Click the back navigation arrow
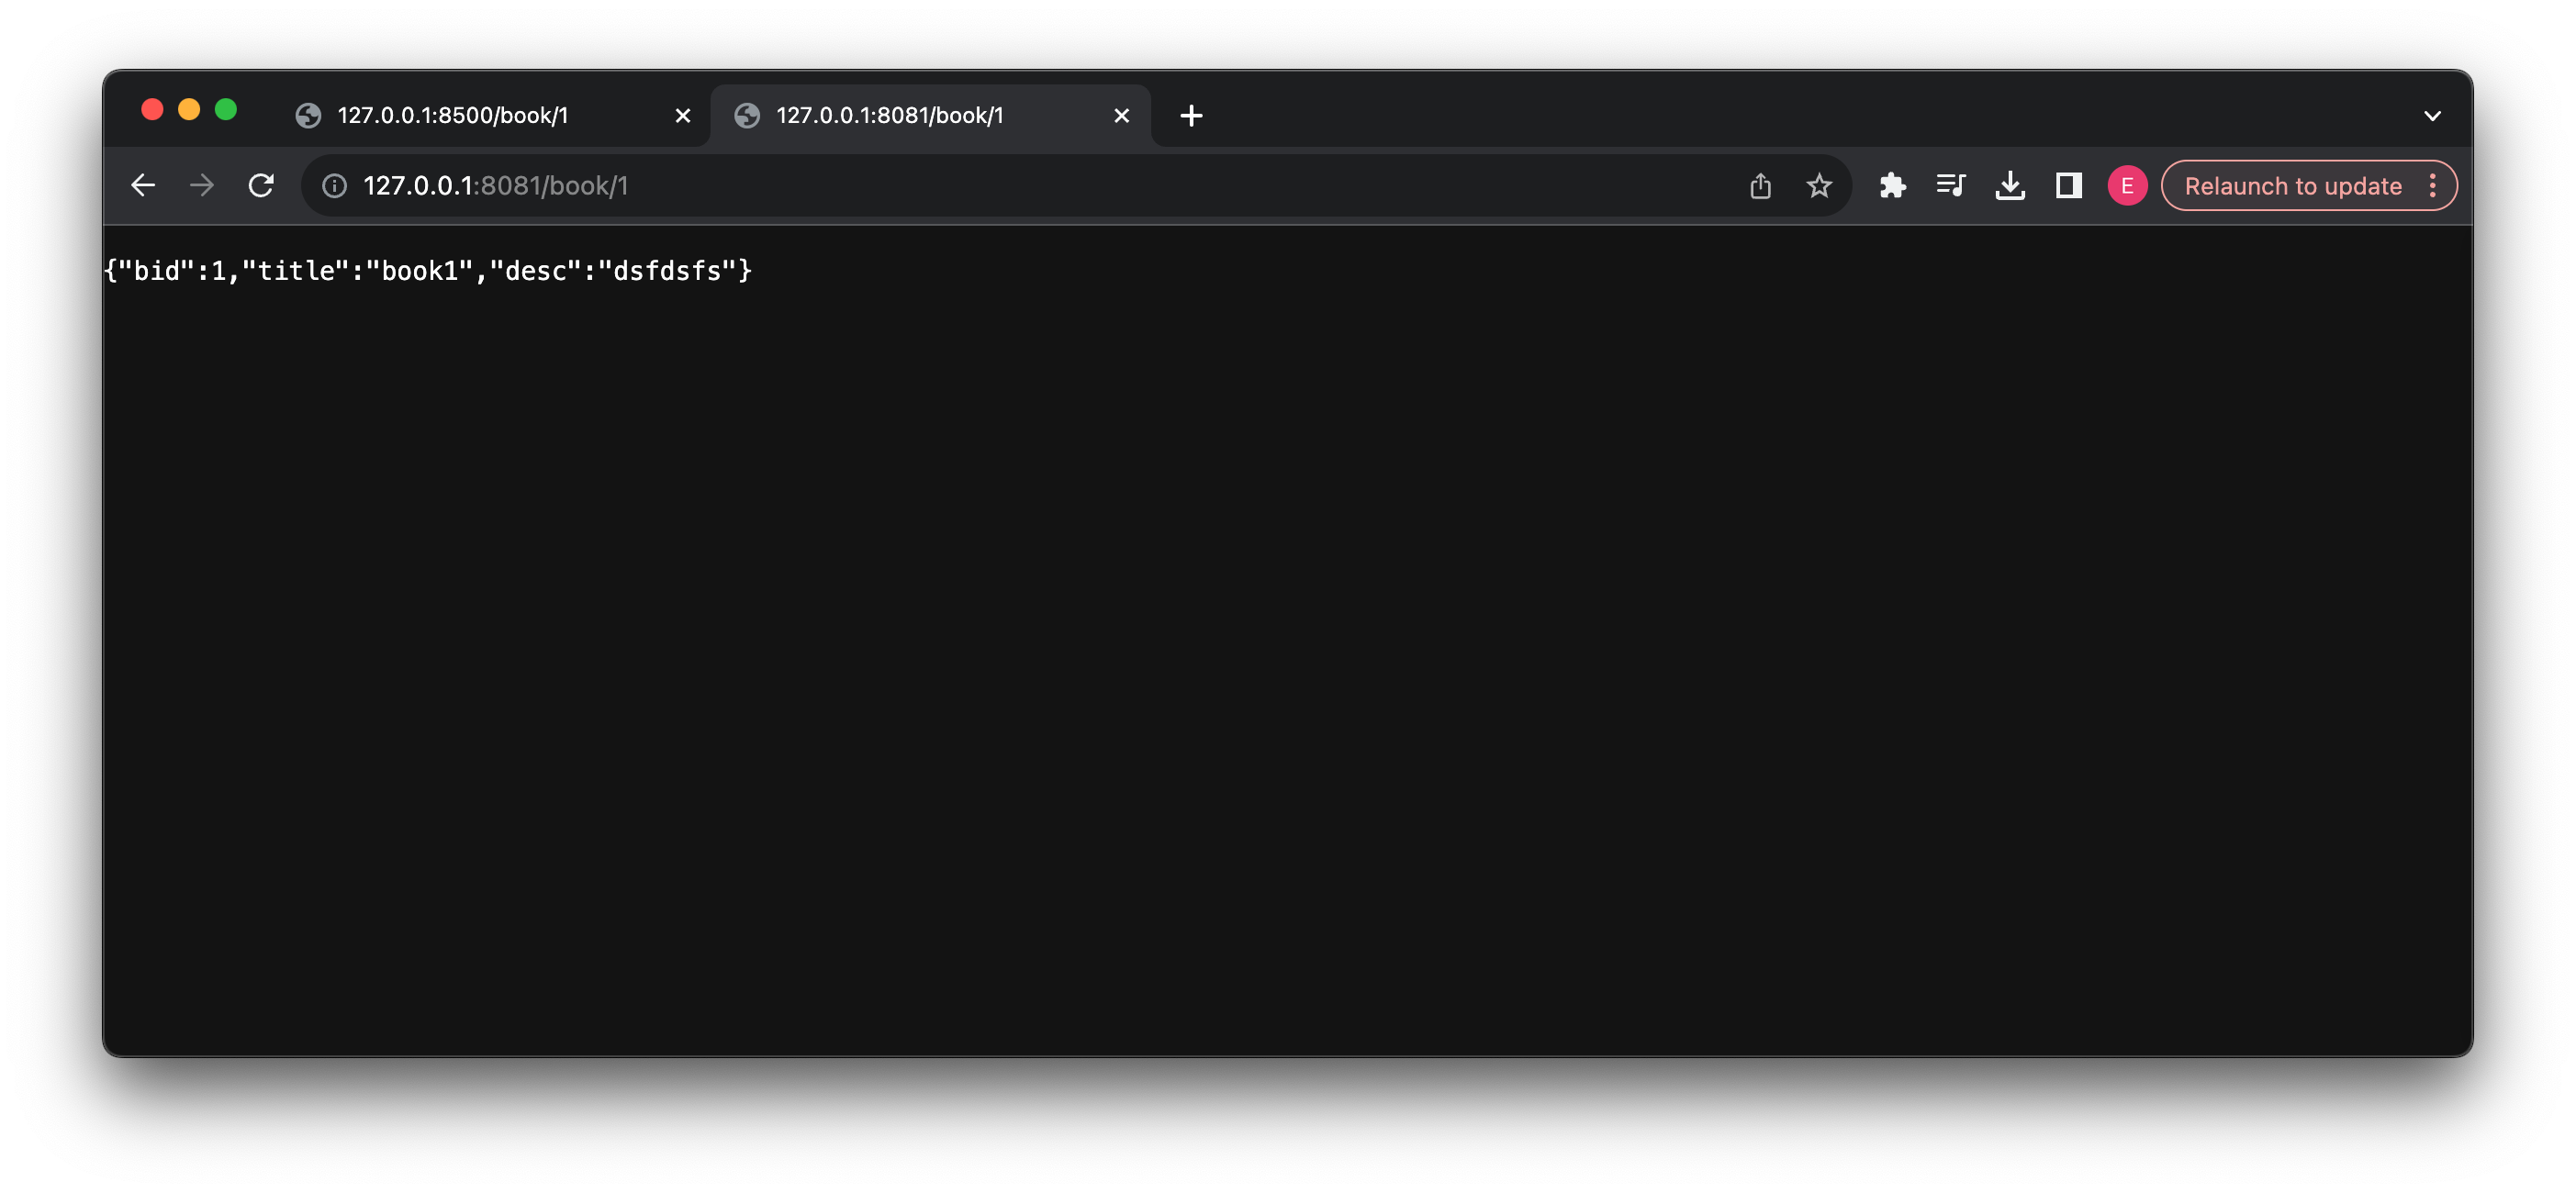The width and height of the screenshot is (2576, 1193). [x=143, y=184]
